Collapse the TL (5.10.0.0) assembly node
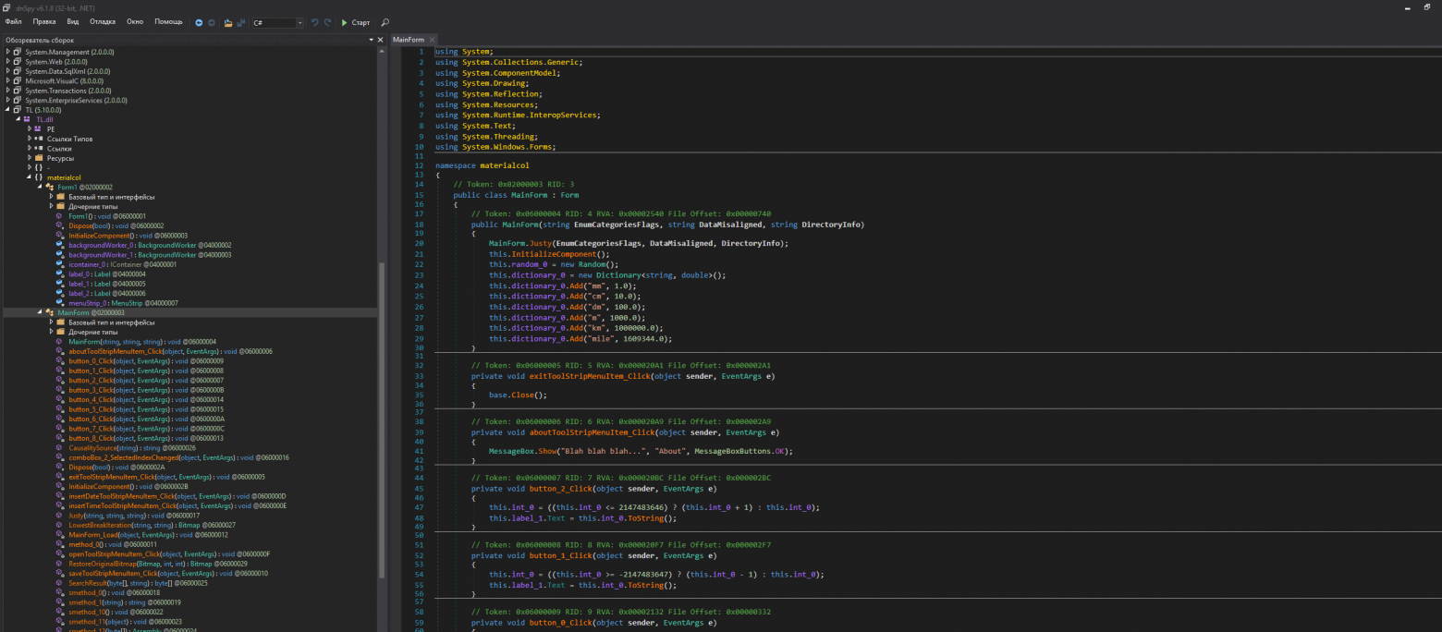This screenshot has height=632, width=1442. [7, 110]
